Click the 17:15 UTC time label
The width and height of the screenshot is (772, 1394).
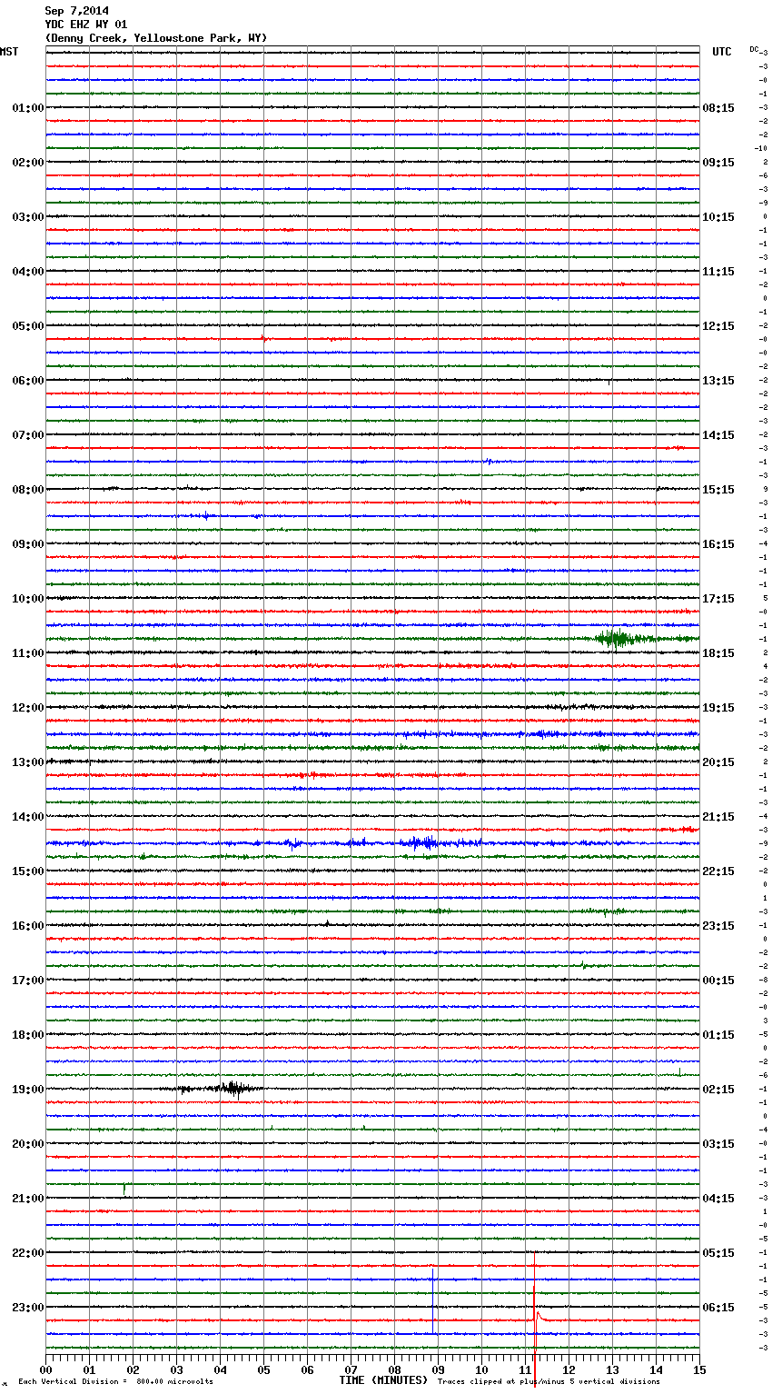coord(718,599)
